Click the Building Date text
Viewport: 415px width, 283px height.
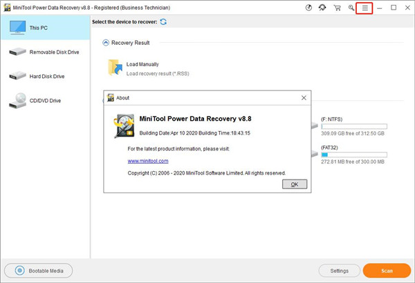(x=195, y=133)
